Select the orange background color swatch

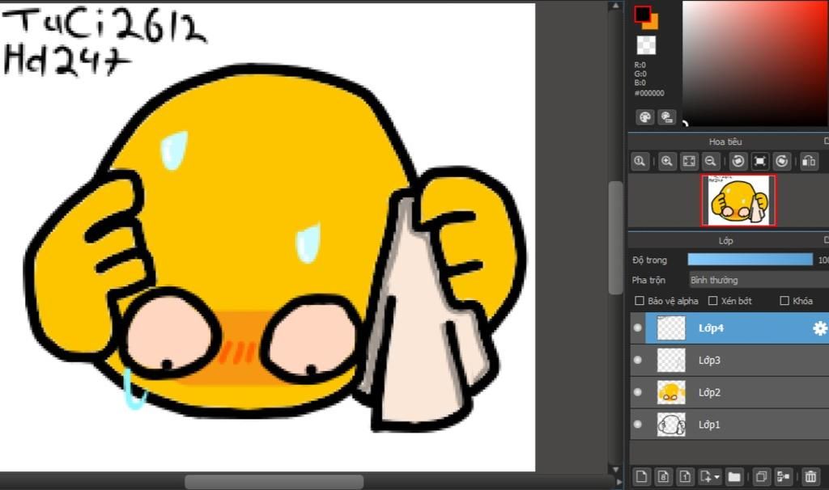coord(653,23)
